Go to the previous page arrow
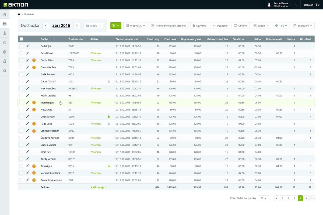The image size is (323, 215). click(277, 198)
